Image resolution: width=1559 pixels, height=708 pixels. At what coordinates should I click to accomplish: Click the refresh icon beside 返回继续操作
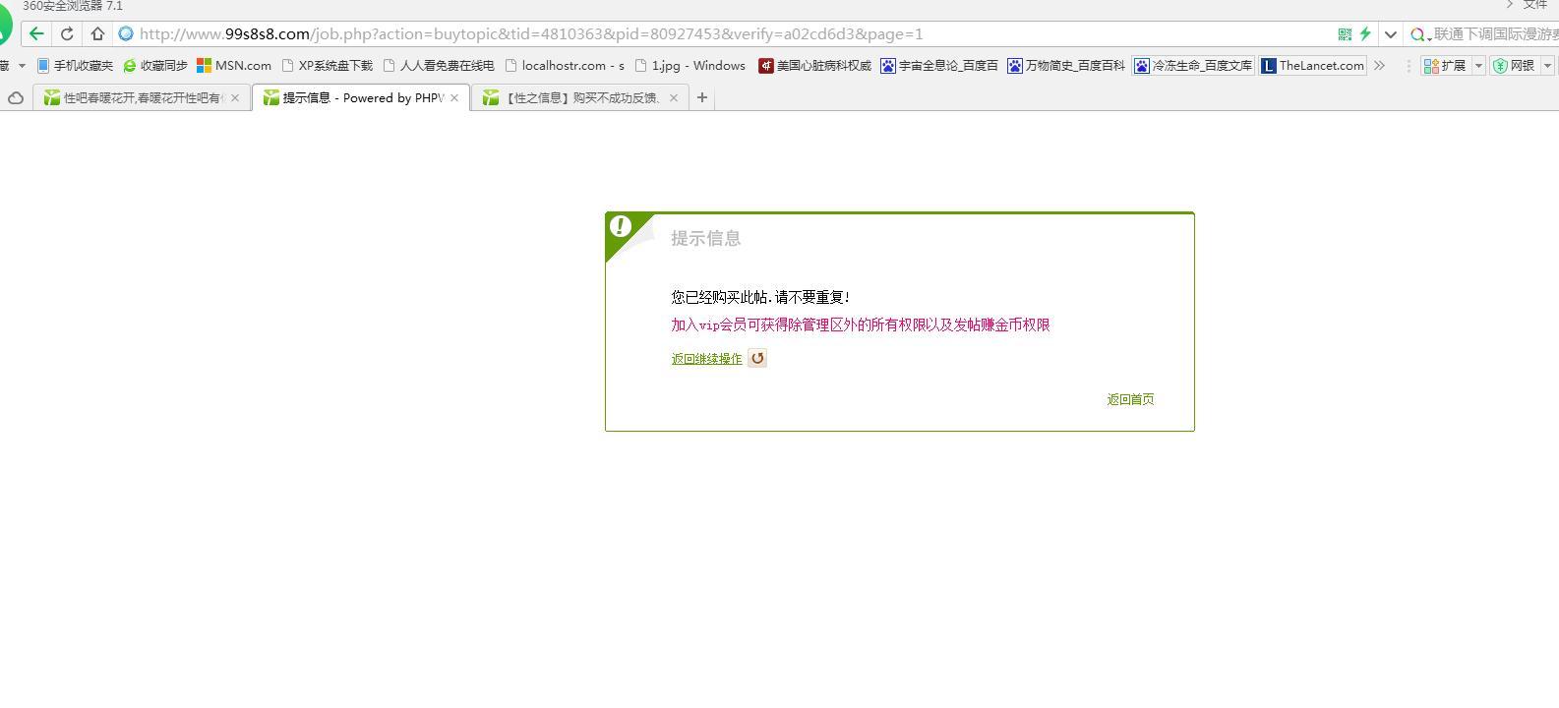tap(757, 358)
